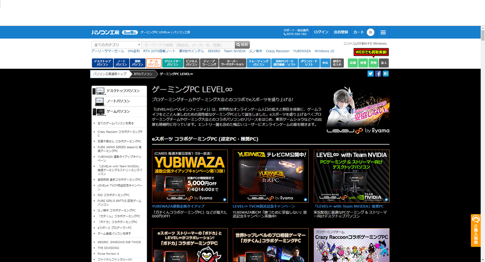485x262 pixels.
Task: Click 全てのゲームパソコンを見る sidebar link
Action: (x=116, y=123)
